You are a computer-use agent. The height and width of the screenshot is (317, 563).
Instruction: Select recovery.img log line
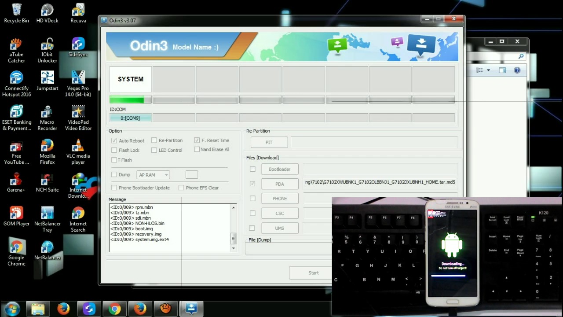tap(136, 234)
